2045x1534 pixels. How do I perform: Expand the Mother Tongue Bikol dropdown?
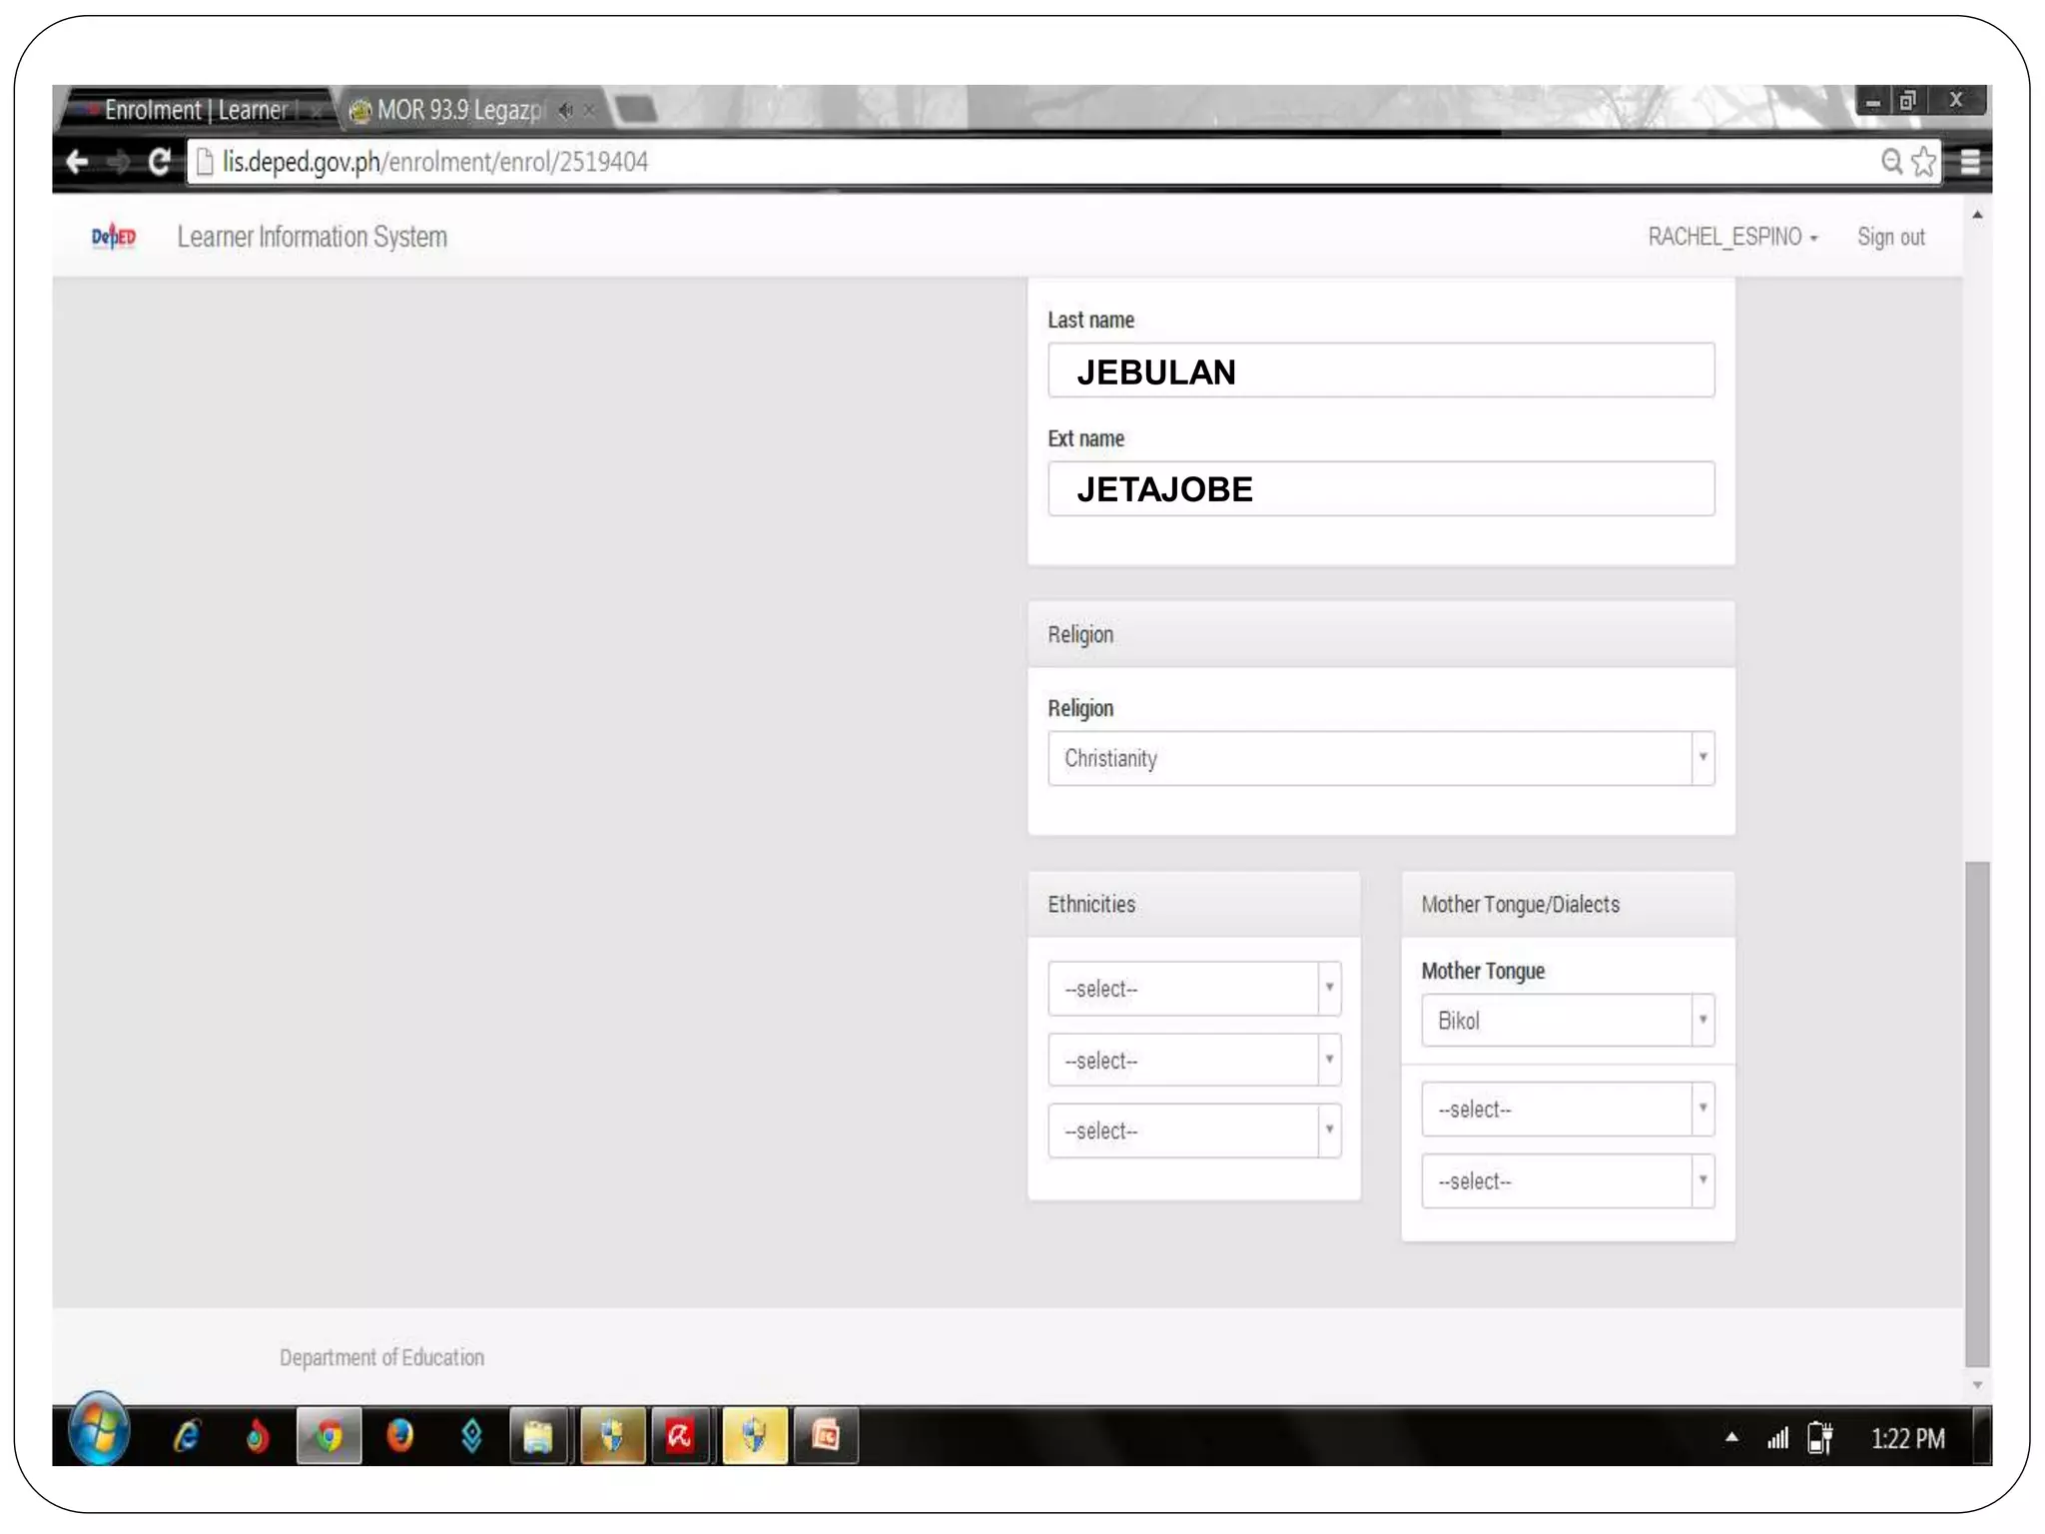[1567, 1021]
